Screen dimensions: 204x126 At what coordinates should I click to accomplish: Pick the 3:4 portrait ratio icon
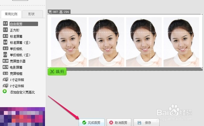5,42
